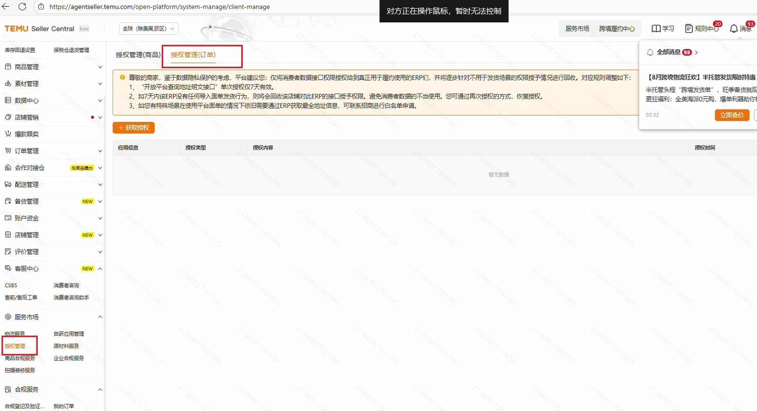Viewport: 757px width, 411px height.
Task: Click the browser address bar URL
Action: 160,7
